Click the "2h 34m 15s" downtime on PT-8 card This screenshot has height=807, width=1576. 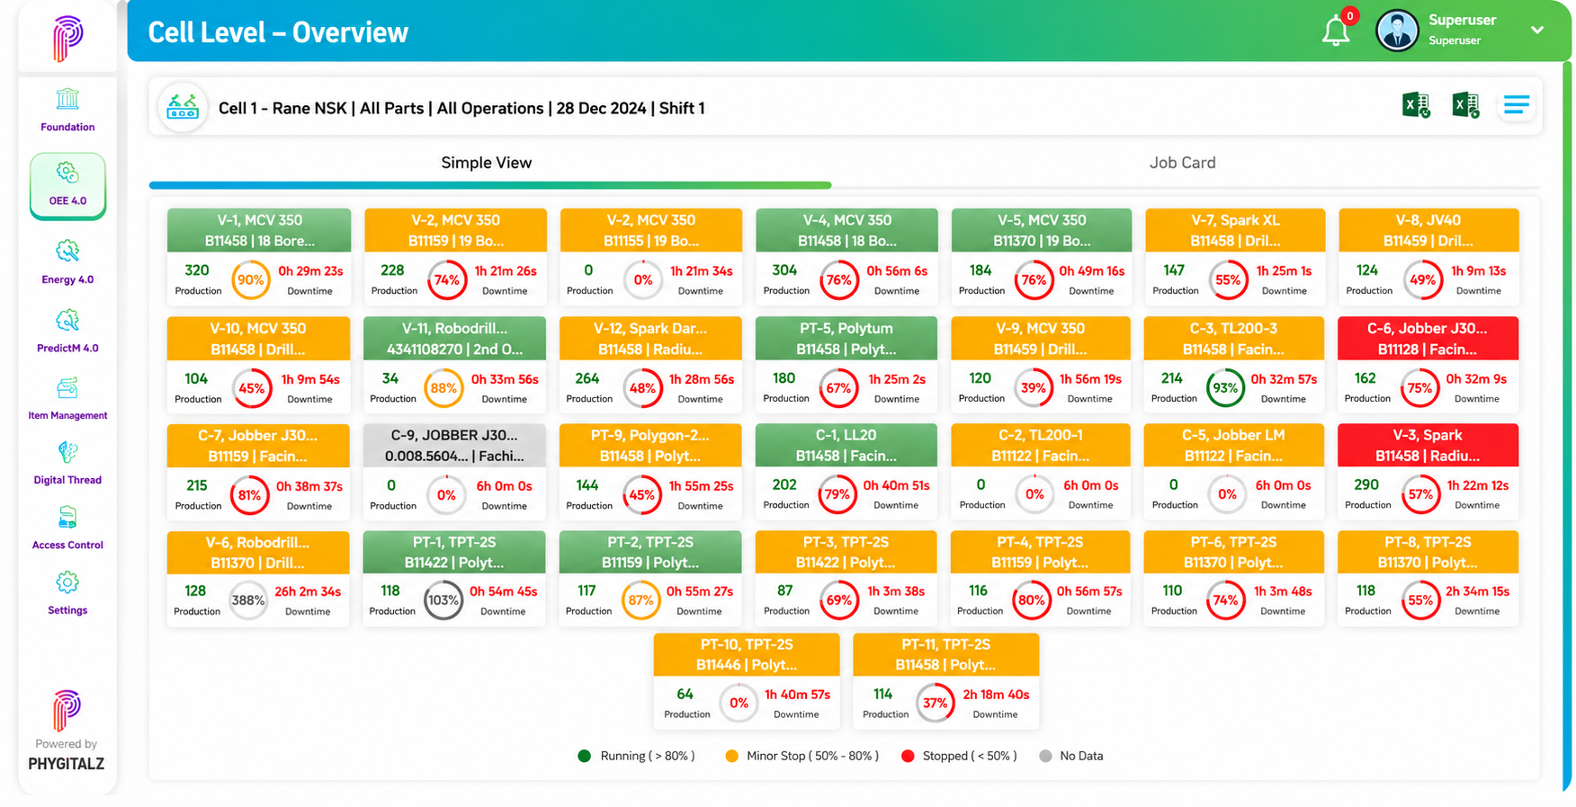[x=1477, y=591]
